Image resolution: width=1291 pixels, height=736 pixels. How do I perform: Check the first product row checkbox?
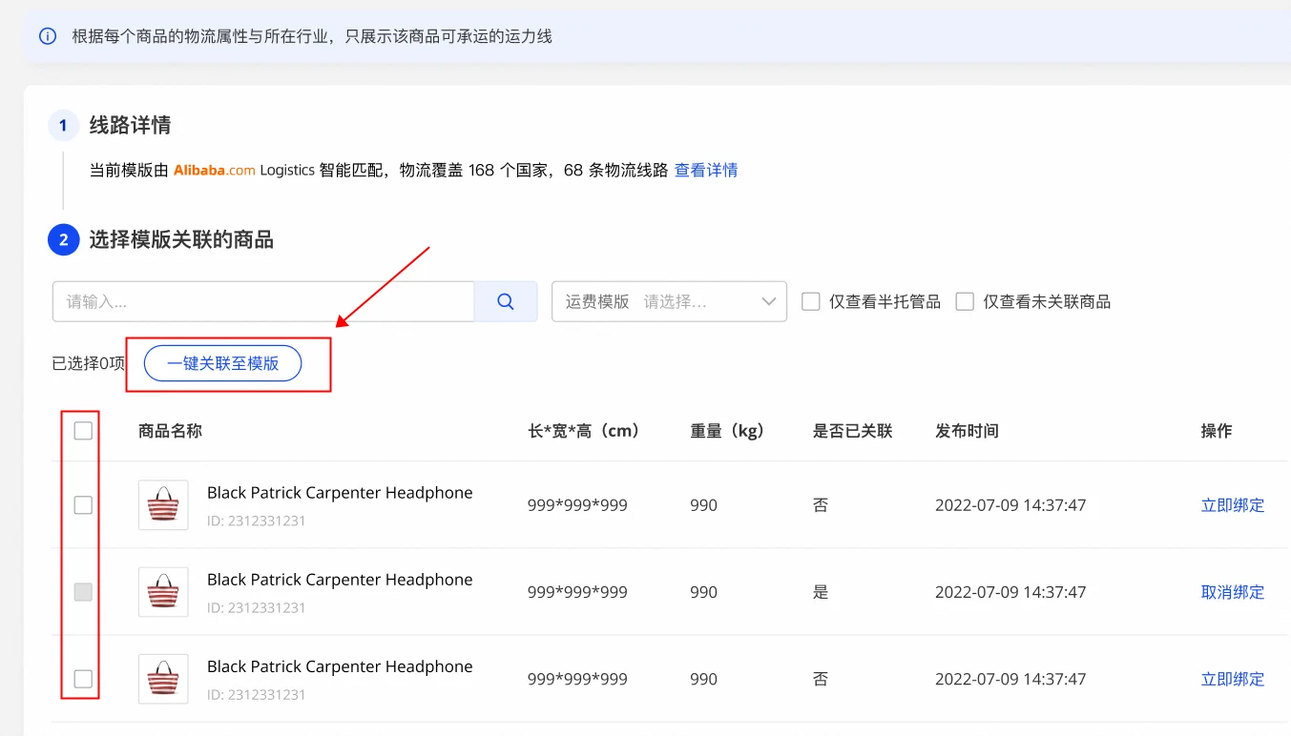(x=83, y=505)
